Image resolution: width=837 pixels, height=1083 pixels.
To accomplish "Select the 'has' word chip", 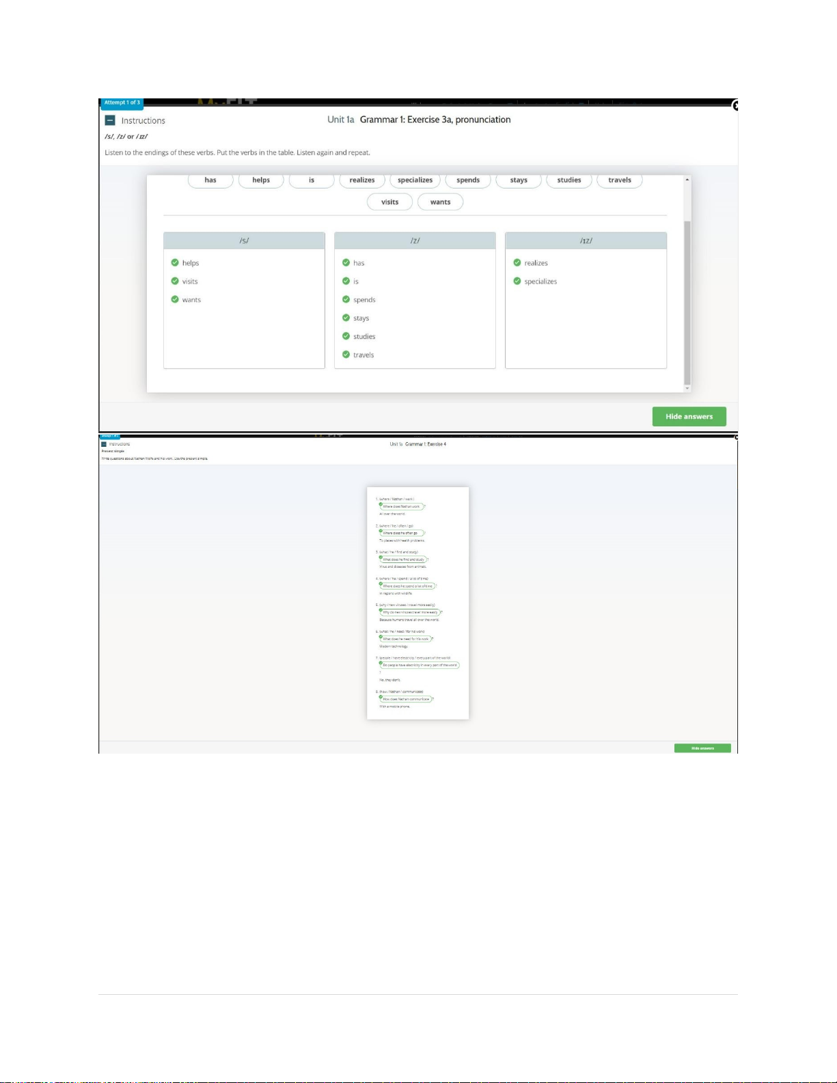I will click(x=210, y=180).
